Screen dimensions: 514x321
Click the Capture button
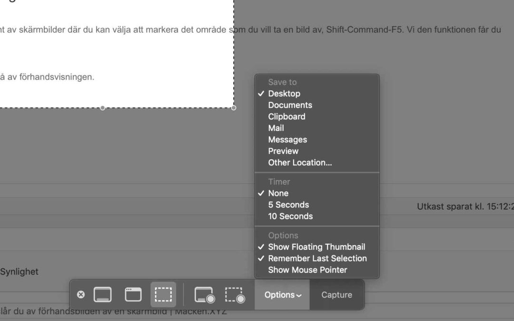pos(336,295)
